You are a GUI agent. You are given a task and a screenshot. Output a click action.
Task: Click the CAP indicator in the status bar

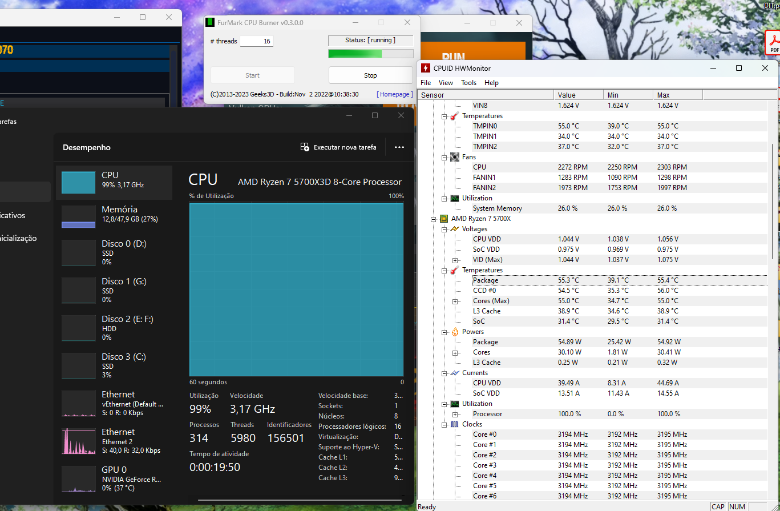(x=718, y=506)
